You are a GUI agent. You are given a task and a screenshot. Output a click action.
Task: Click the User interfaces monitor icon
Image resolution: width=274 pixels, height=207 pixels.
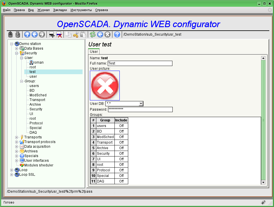click(x=22, y=161)
